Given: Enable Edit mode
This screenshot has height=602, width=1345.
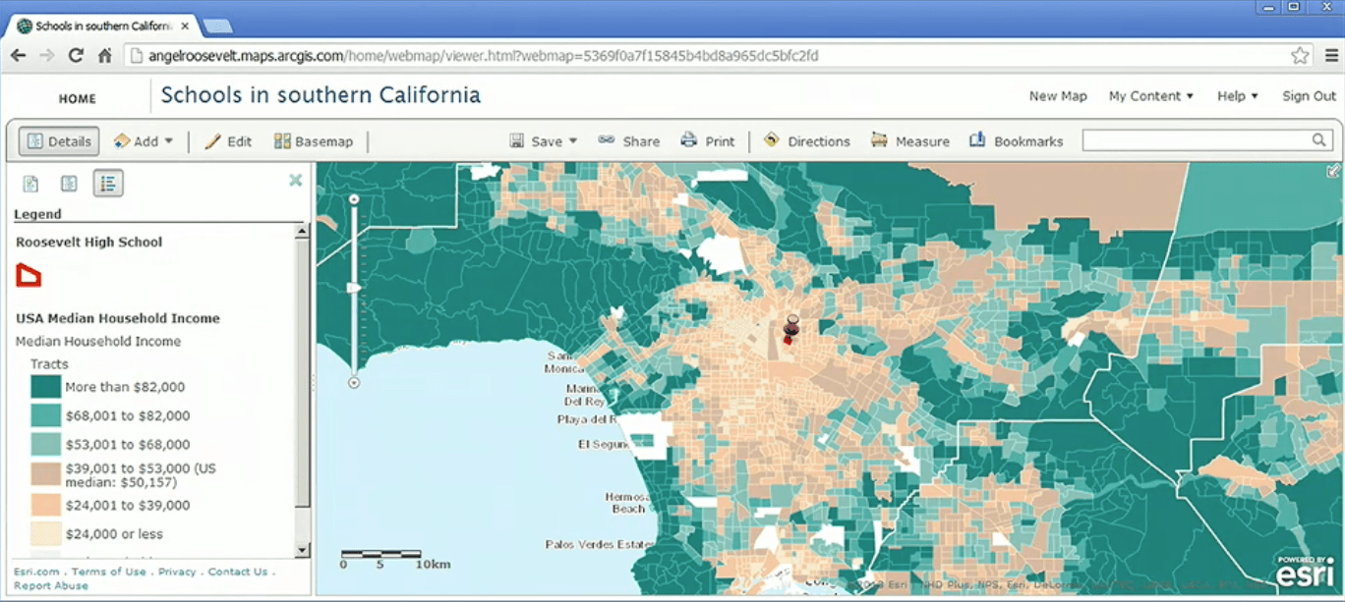Looking at the screenshot, I should pos(227,140).
